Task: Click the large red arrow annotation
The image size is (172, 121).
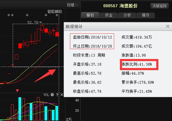Action: point(45,76)
